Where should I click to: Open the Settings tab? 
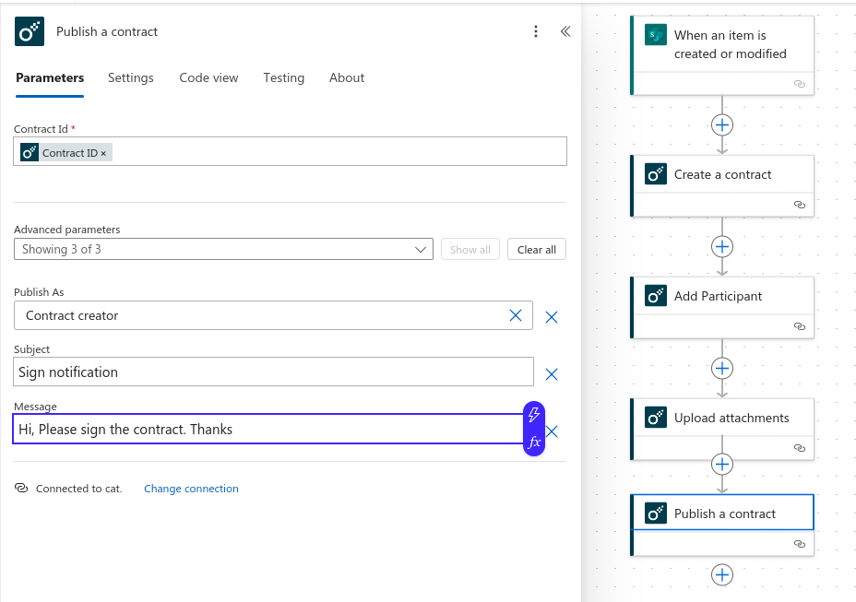pyautogui.click(x=130, y=78)
